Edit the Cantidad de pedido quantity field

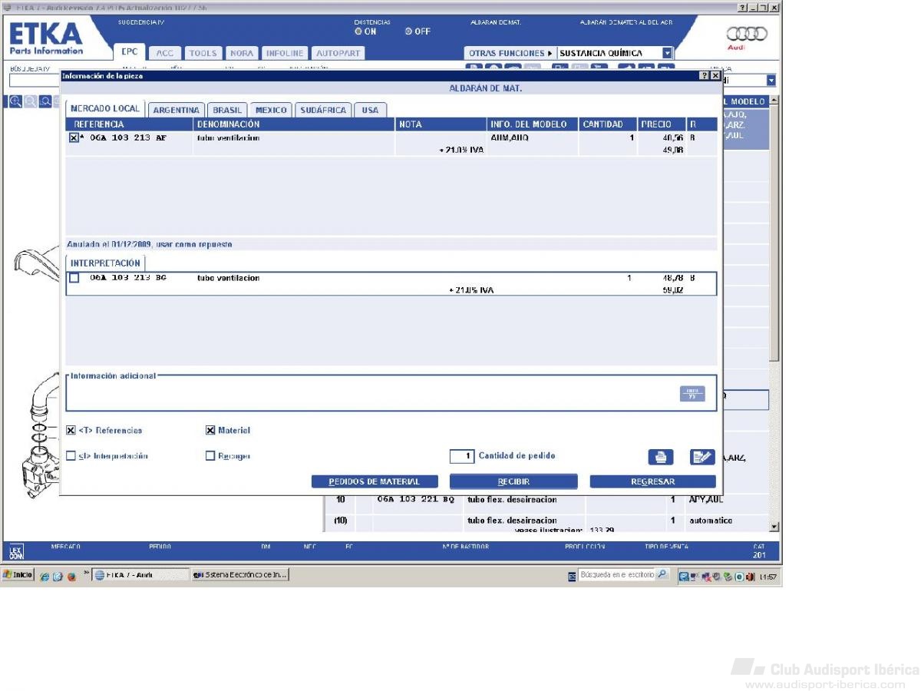tap(462, 456)
